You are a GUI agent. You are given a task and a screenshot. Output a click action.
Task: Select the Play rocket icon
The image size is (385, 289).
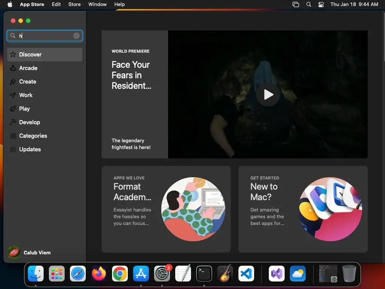pyautogui.click(x=13, y=109)
